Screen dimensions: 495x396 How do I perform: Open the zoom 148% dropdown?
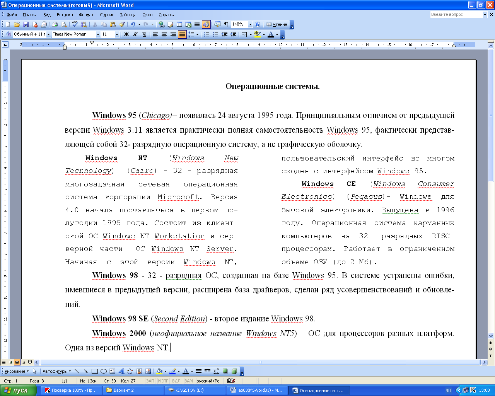[x=250, y=24]
